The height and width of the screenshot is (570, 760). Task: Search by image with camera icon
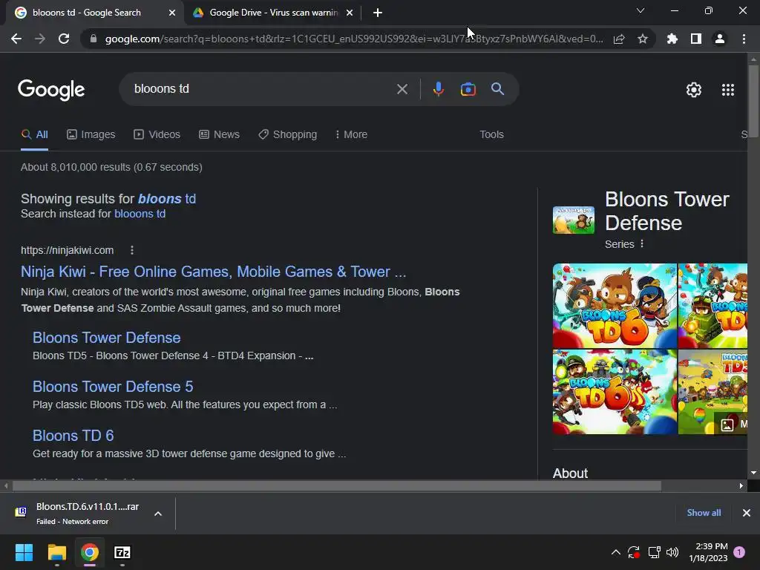[x=468, y=89]
